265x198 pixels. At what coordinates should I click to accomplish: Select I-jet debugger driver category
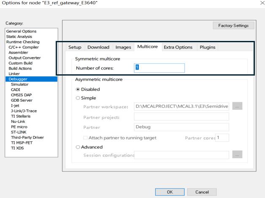(x=15, y=106)
